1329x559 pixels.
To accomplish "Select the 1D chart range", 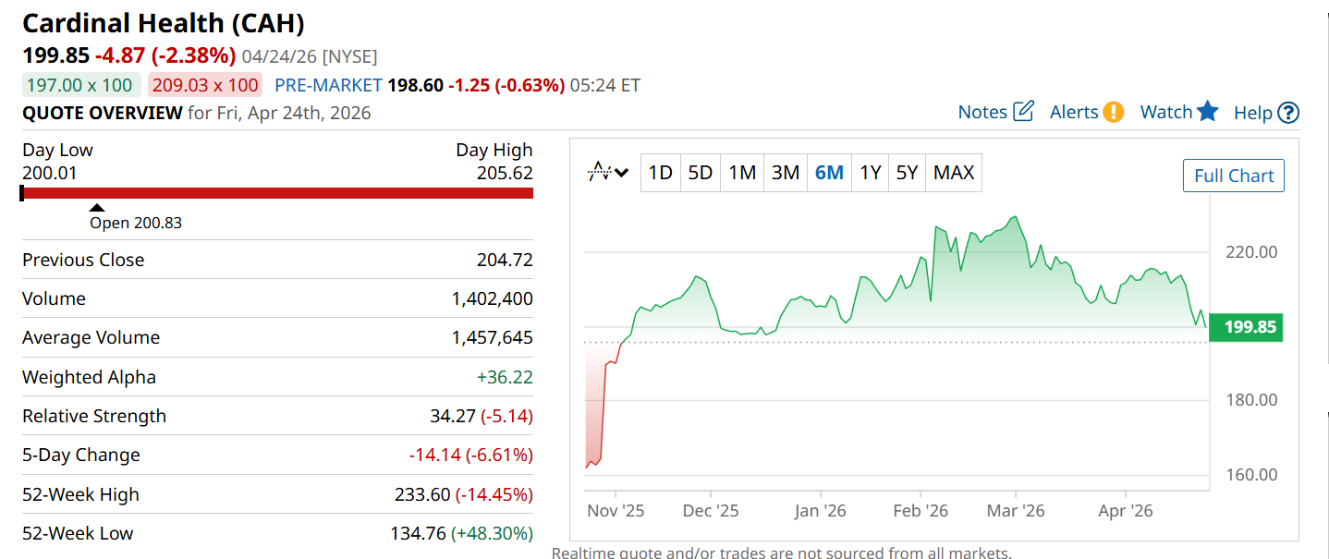I will point(660,173).
